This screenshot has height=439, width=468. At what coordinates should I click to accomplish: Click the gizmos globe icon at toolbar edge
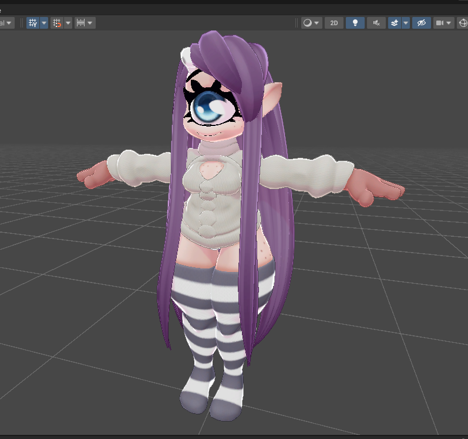[463, 23]
